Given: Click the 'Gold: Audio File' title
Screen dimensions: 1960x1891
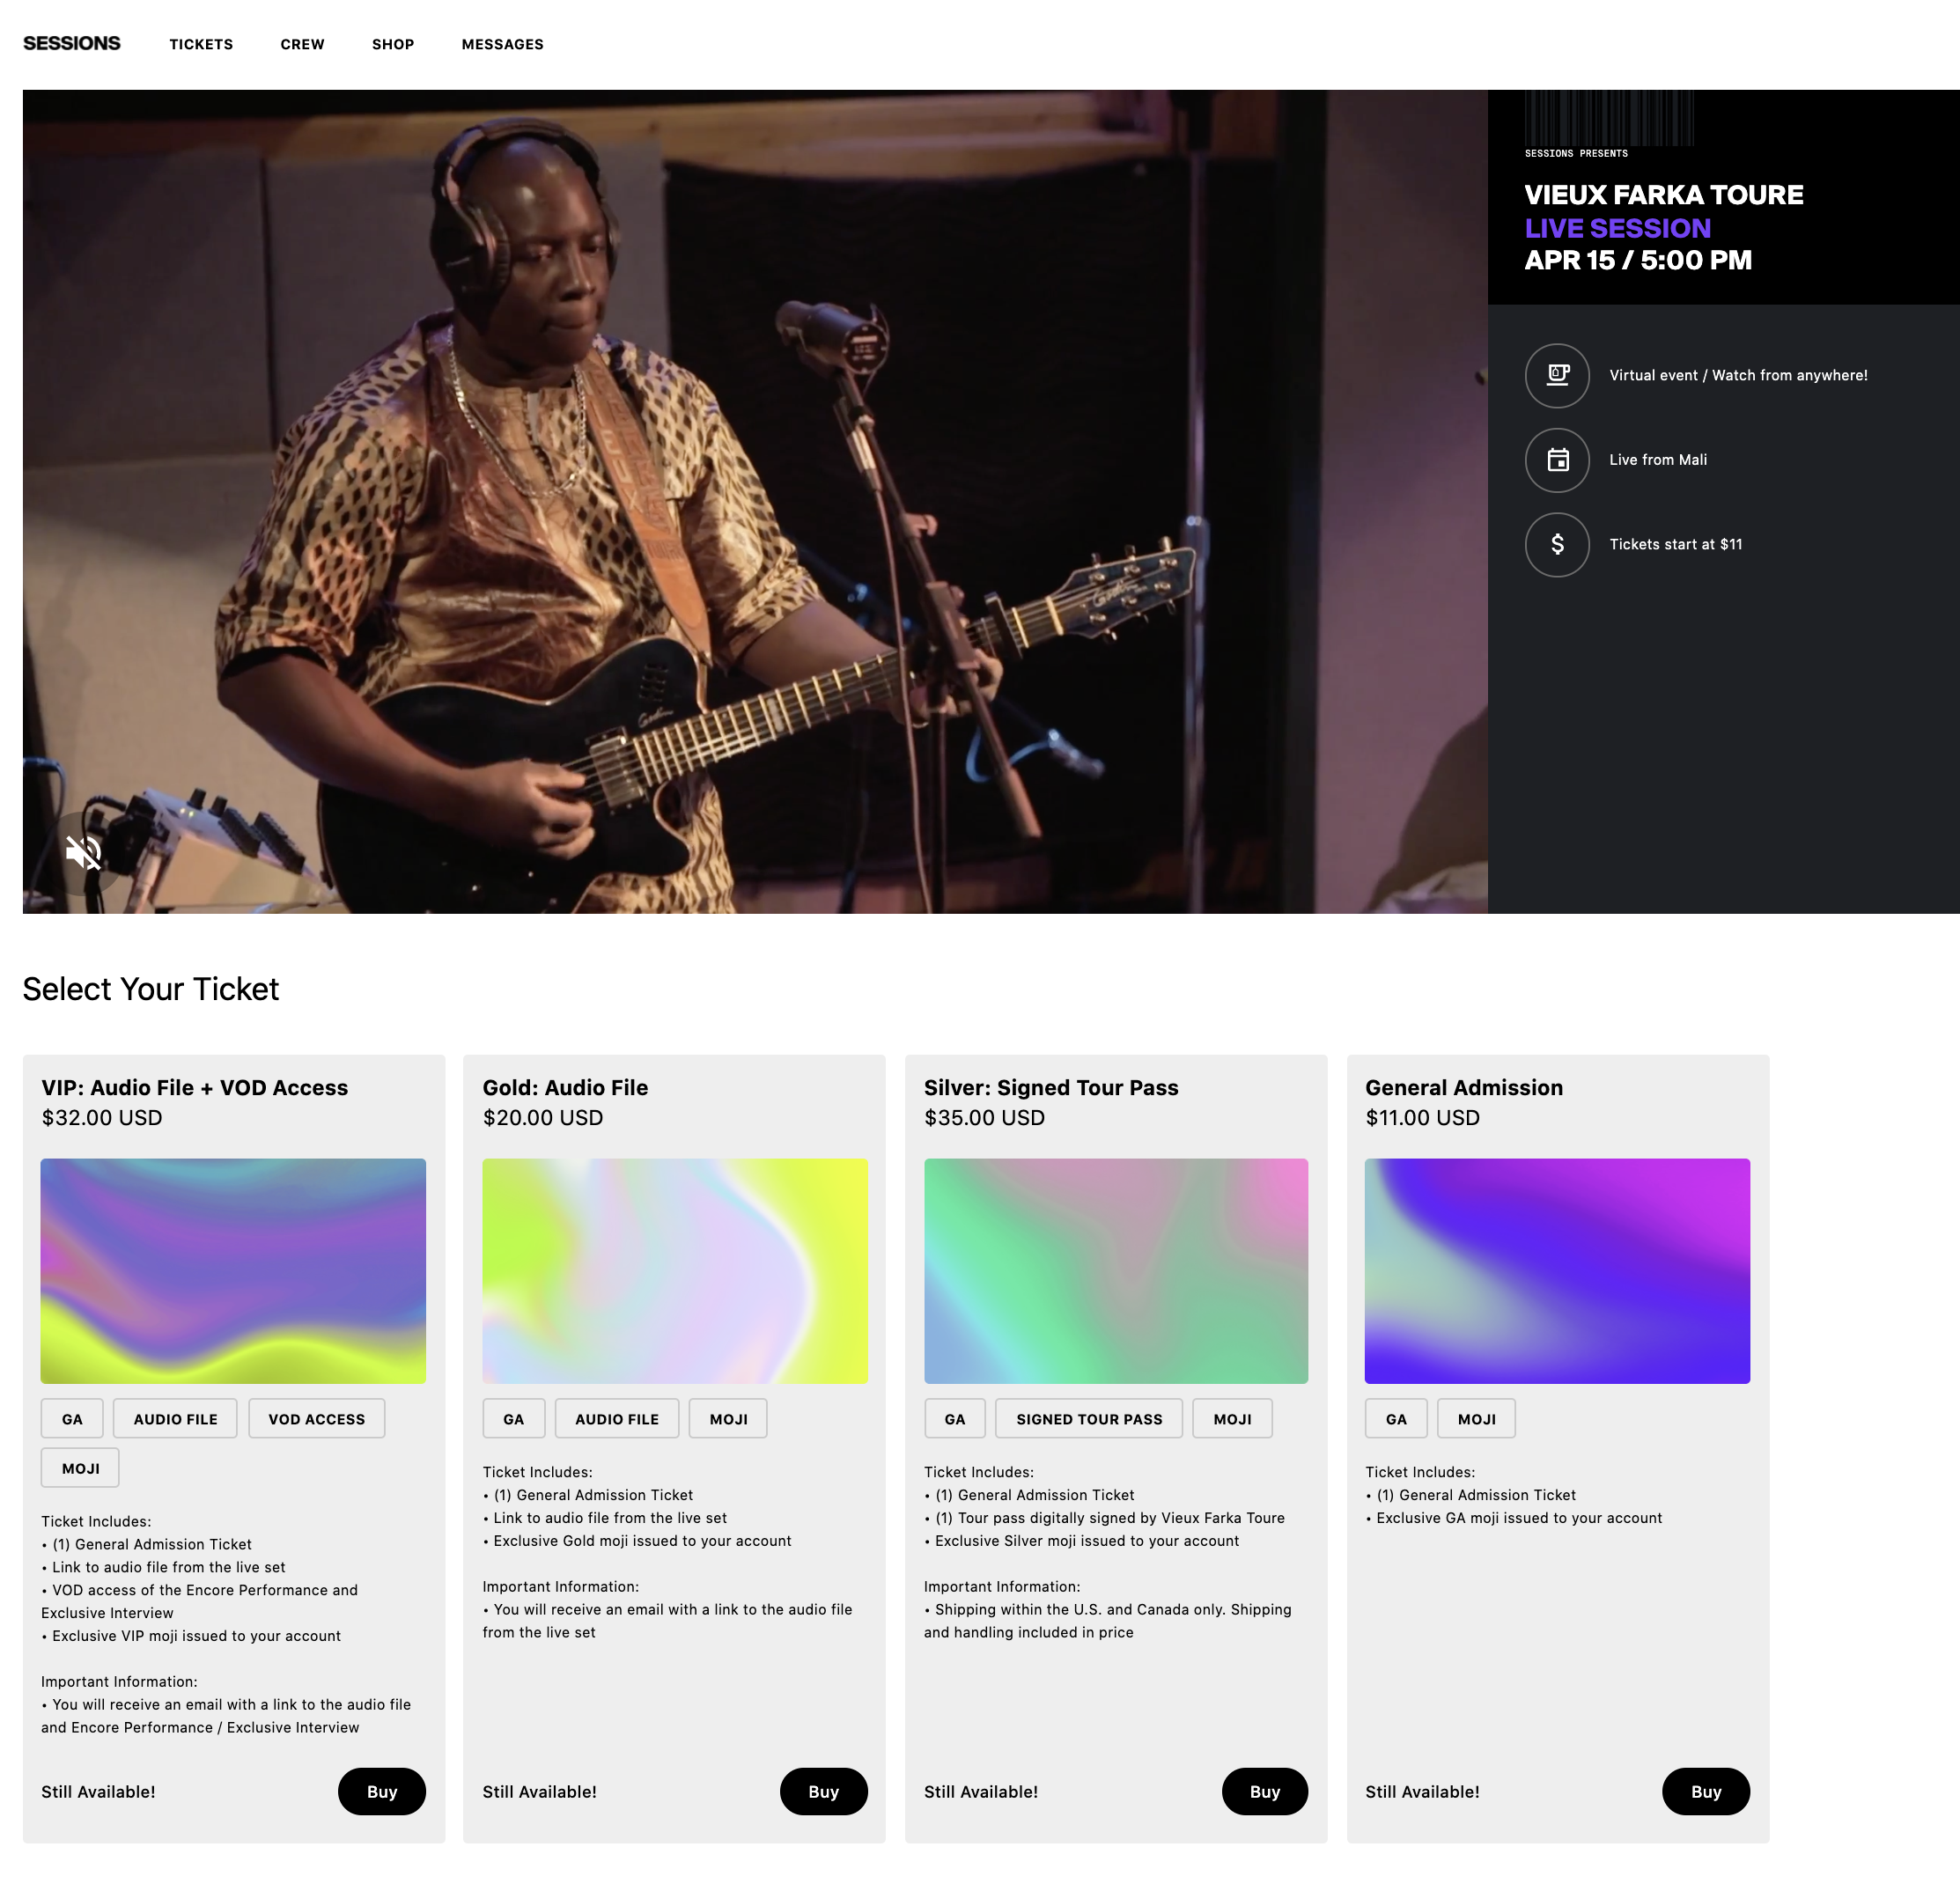Looking at the screenshot, I should click(565, 1087).
